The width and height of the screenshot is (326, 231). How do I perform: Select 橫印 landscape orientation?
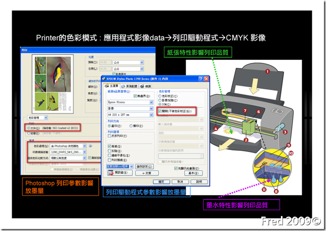click(131, 126)
